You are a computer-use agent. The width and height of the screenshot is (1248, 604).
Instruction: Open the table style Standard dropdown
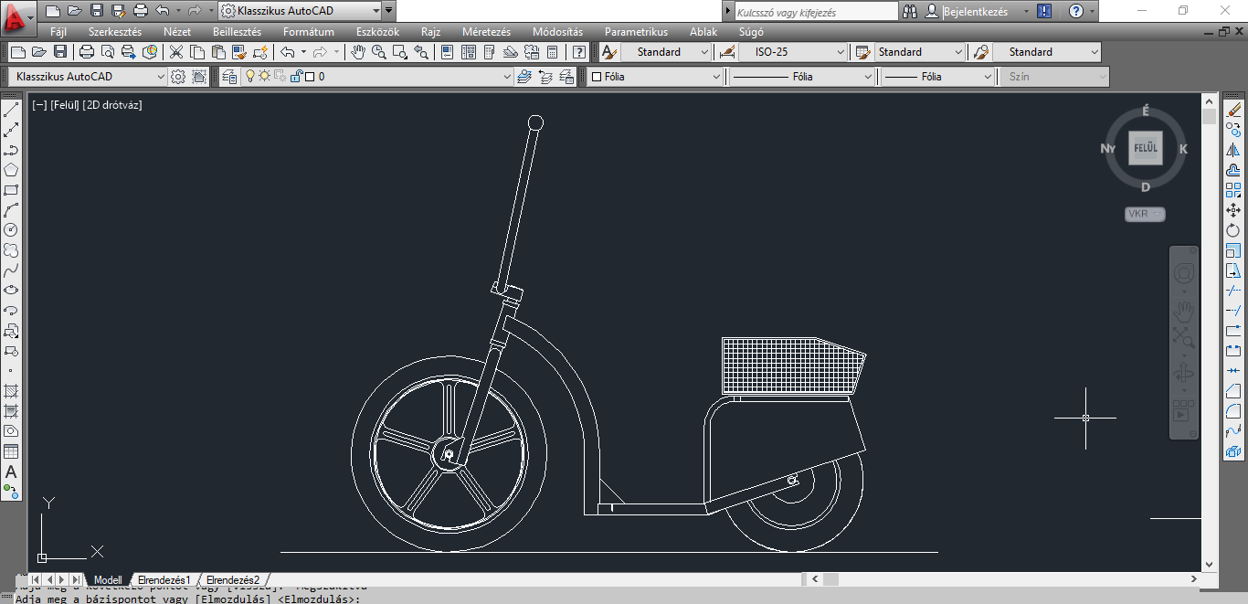click(957, 52)
